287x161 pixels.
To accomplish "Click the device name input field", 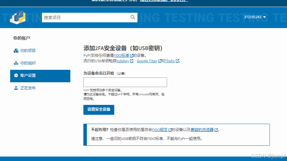I will (x=125, y=82).
